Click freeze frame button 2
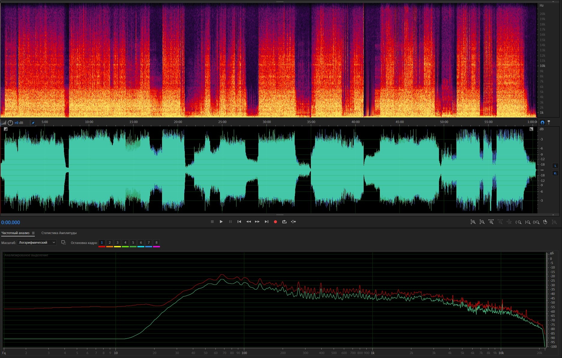 click(110, 242)
